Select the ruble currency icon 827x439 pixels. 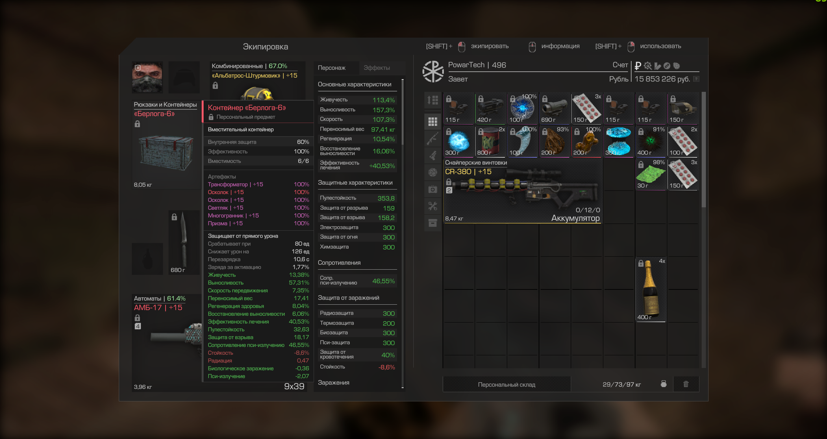coord(638,66)
